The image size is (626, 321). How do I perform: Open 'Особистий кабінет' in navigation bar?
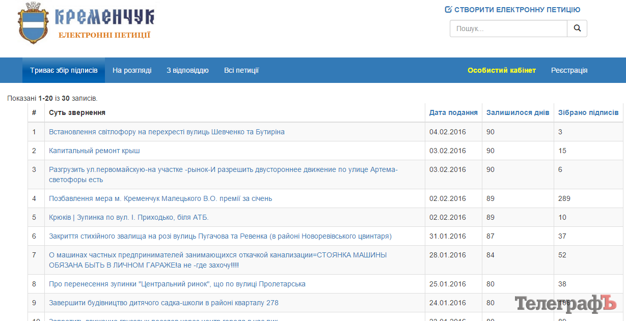click(x=502, y=70)
